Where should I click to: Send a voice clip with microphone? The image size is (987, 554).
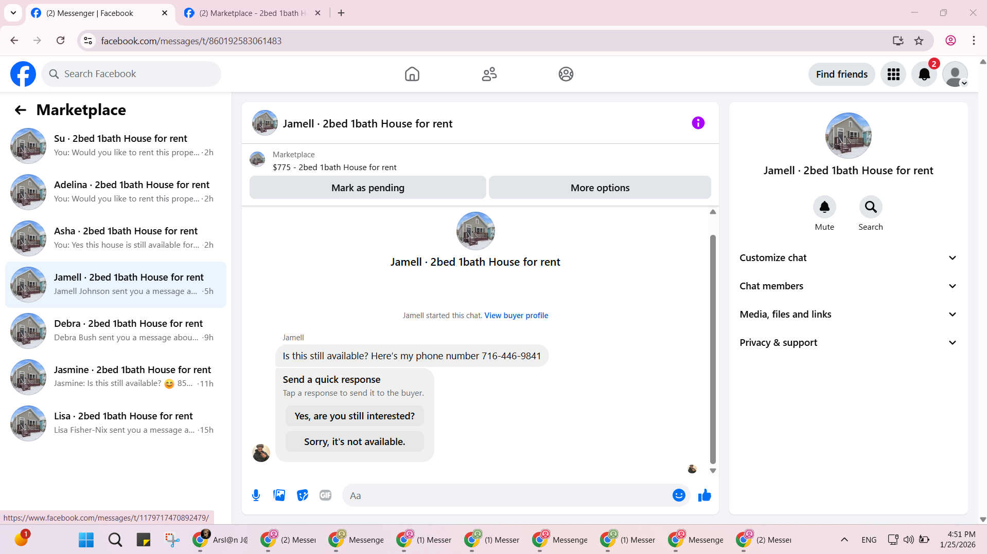pos(256,495)
